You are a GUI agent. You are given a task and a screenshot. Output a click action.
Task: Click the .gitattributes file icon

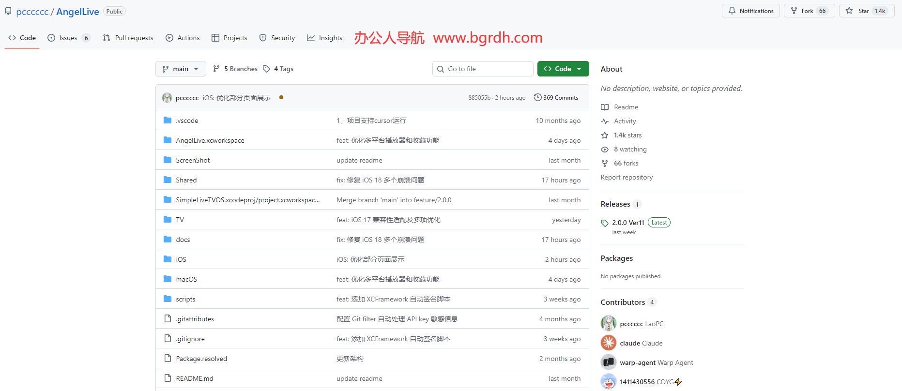point(168,318)
